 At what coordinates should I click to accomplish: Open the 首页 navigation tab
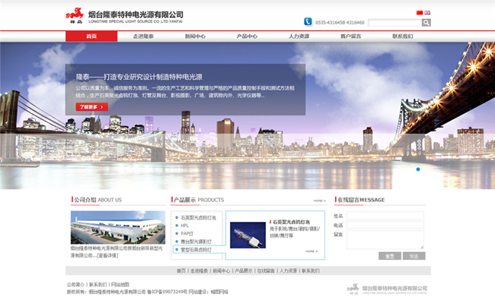(x=91, y=36)
